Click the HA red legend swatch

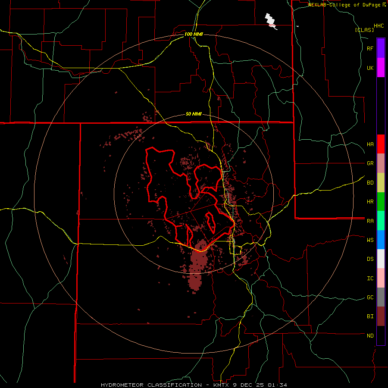381,144
